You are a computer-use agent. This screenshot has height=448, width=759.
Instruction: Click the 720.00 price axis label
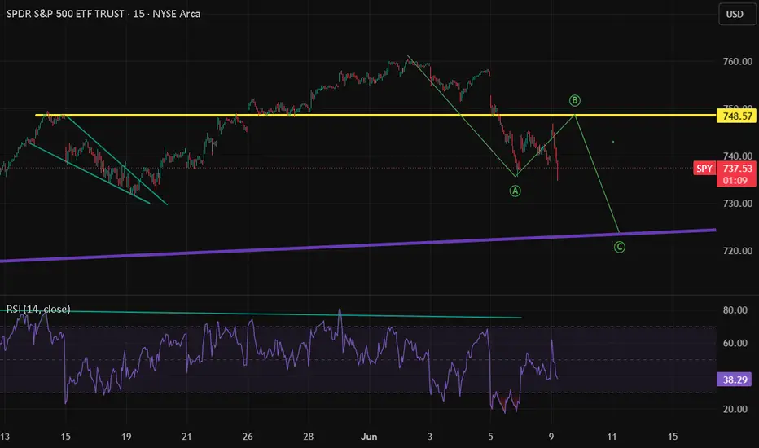tap(737, 251)
